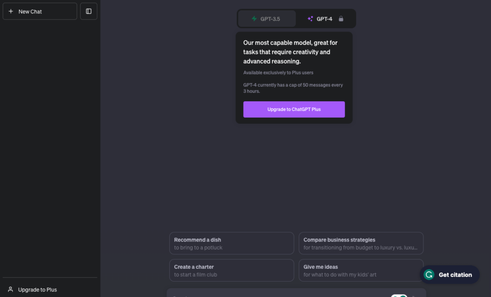The image size is (491, 297).
Task: Switch to the GPT-3.5 model tab
Action: 267,19
